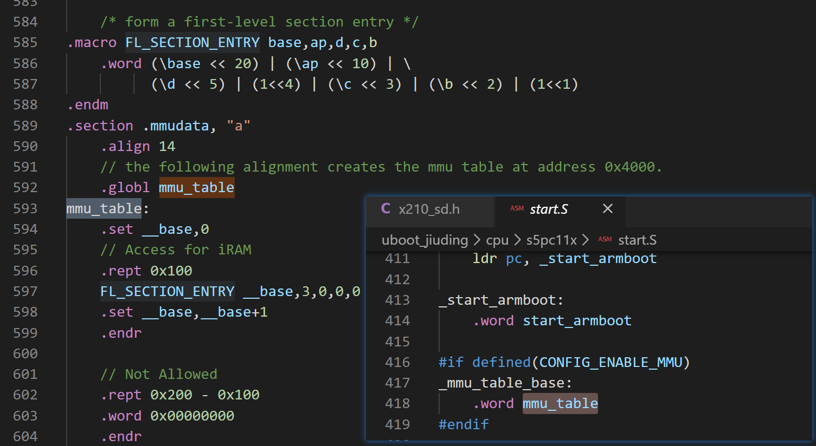Click FL_SECTION_ENTRY in macro definition line 585

pos(192,43)
